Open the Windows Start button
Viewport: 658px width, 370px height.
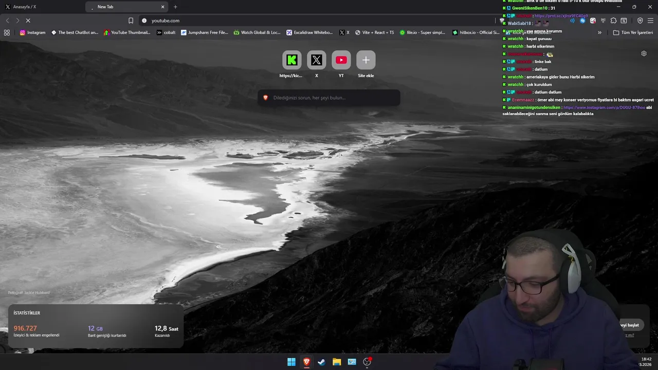(x=291, y=362)
